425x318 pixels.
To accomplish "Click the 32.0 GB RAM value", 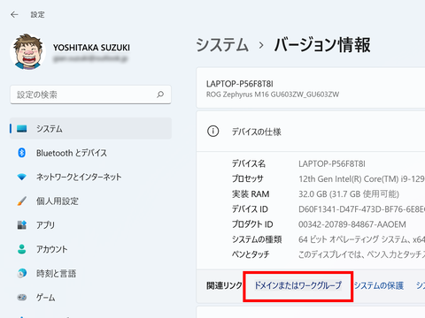I will (x=349, y=194).
